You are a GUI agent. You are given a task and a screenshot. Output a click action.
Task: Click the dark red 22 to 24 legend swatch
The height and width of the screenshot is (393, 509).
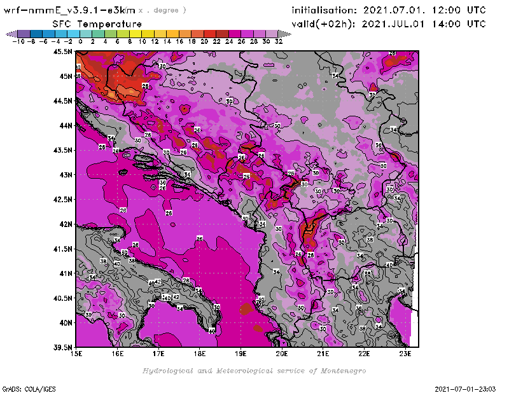(222, 34)
